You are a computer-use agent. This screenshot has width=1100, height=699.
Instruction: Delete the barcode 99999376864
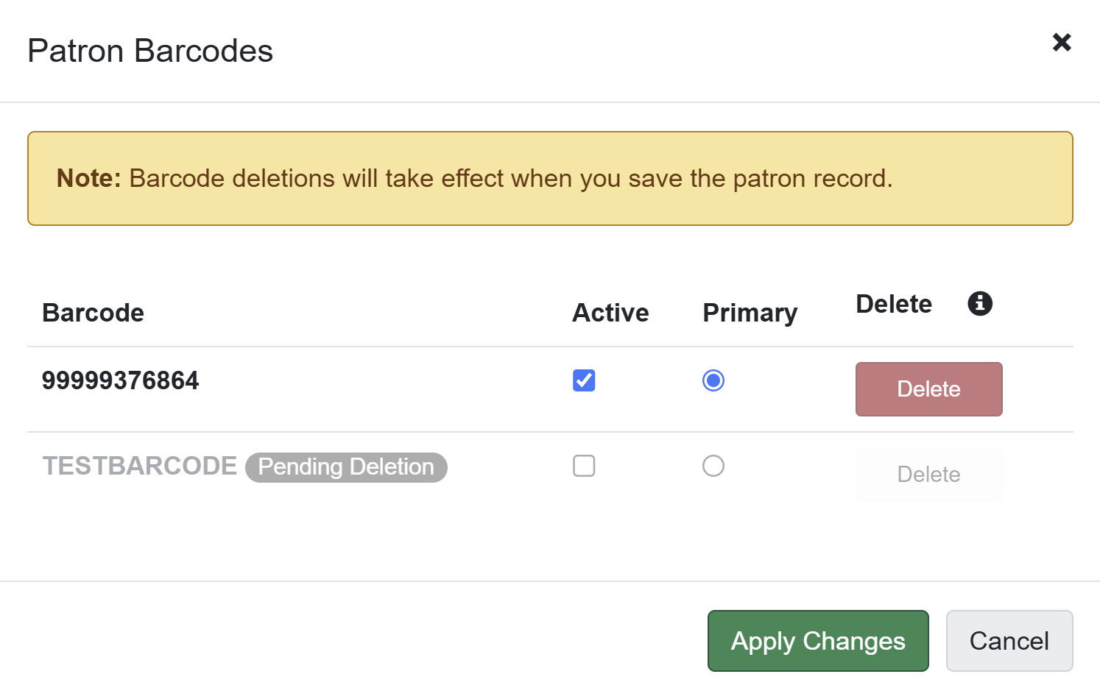928,388
